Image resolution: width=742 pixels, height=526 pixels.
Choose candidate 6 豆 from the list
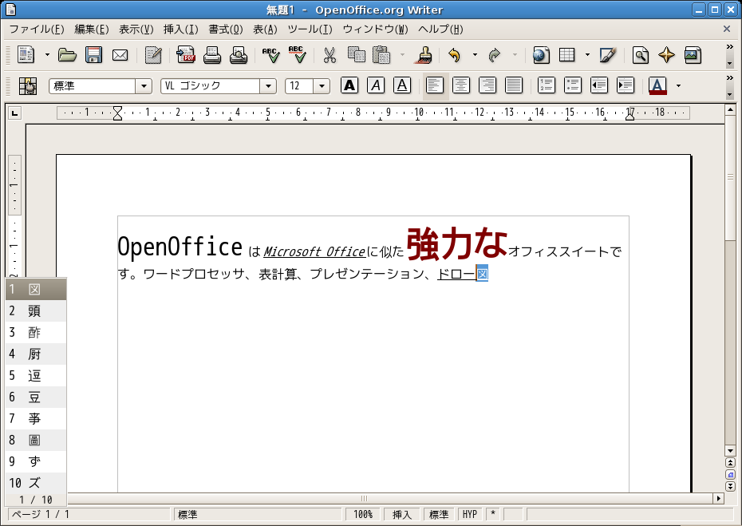[x=36, y=397]
